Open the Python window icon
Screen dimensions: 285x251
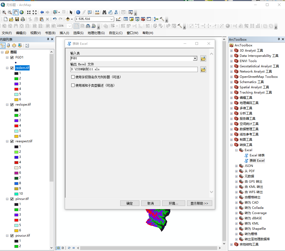coord(149,19)
